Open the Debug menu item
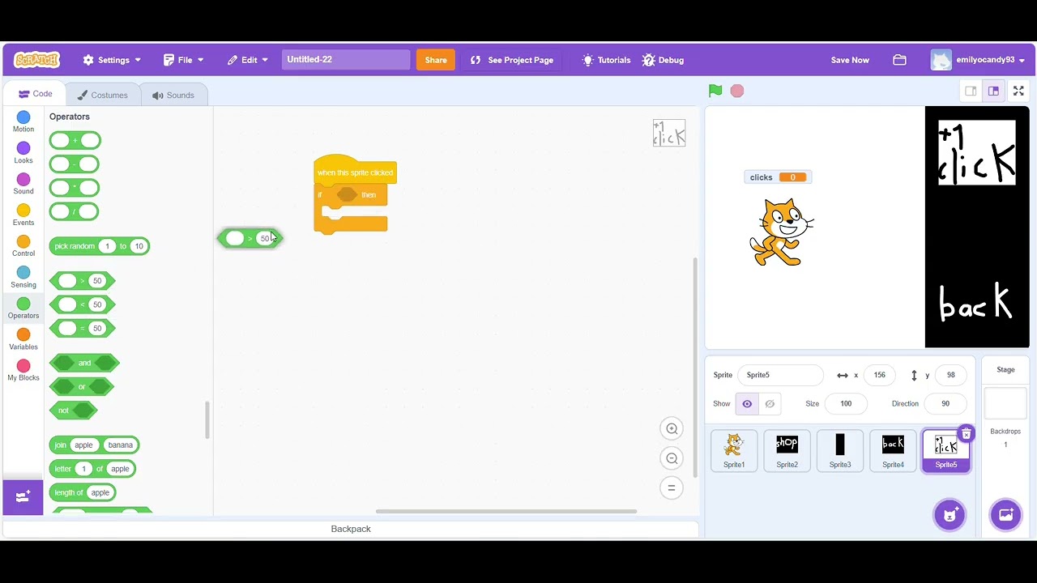Image resolution: width=1037 pixels, height=583 pixels. (663, 60)
